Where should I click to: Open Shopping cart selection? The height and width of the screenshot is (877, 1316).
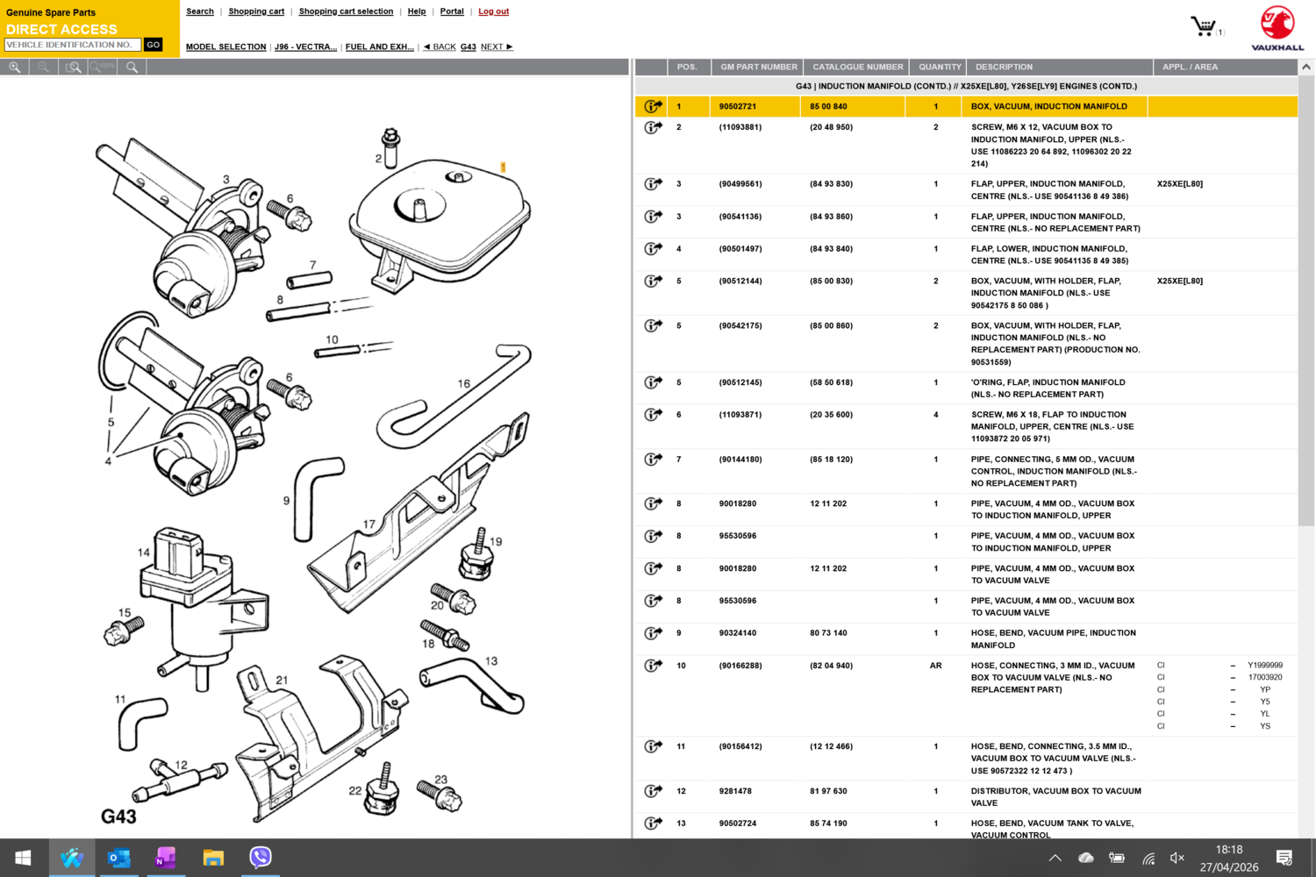pyautogui.click(x=346, y=11)
